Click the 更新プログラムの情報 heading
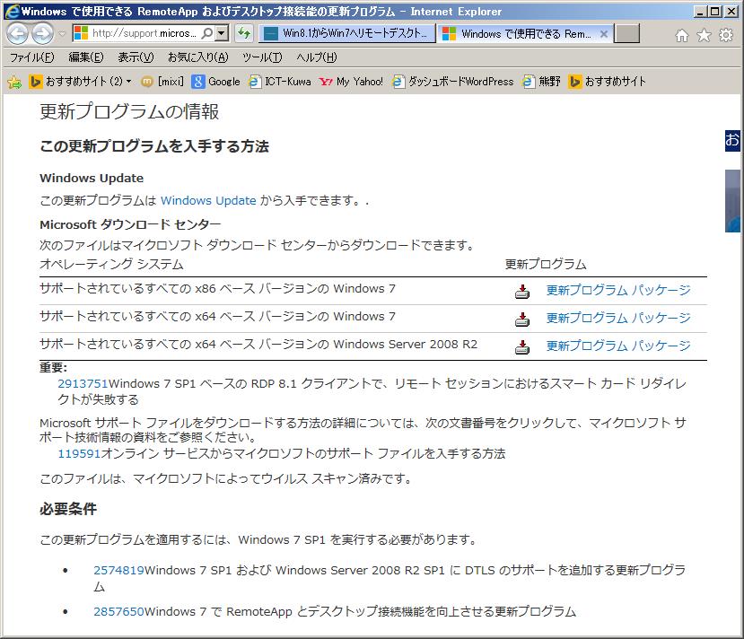 coord(129,112)
